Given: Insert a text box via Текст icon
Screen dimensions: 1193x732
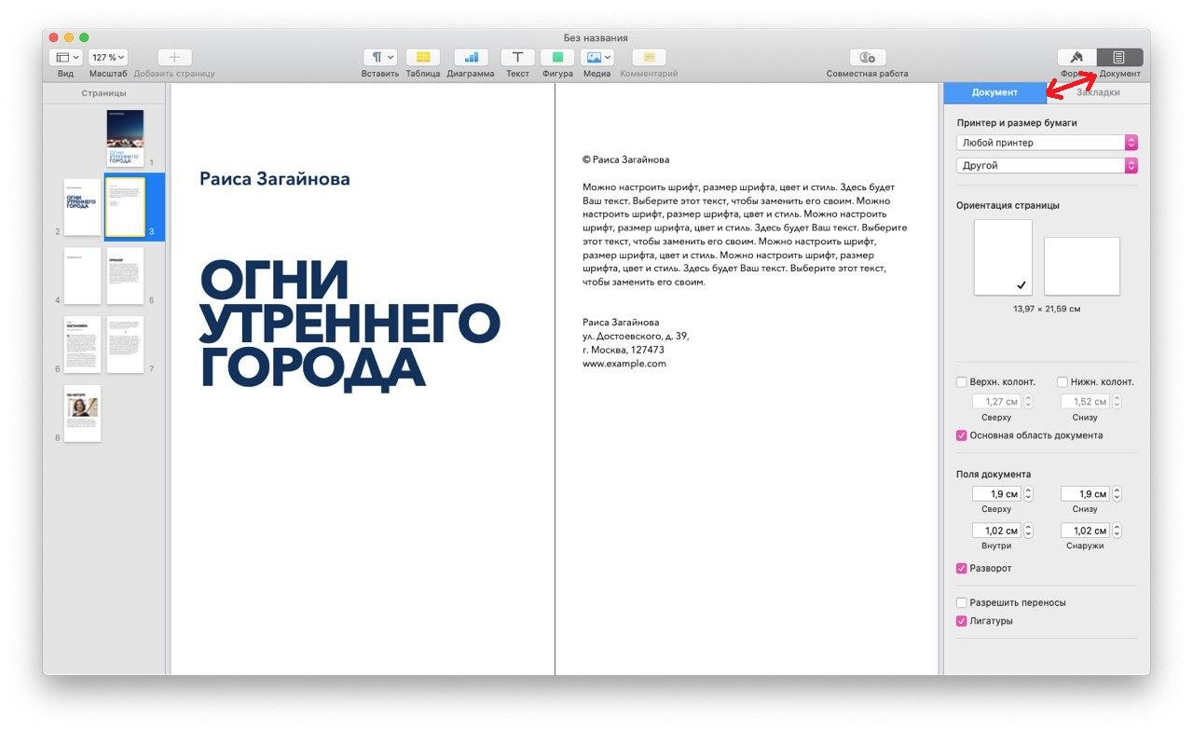Looking at the screenshot, I should [517, 58].
